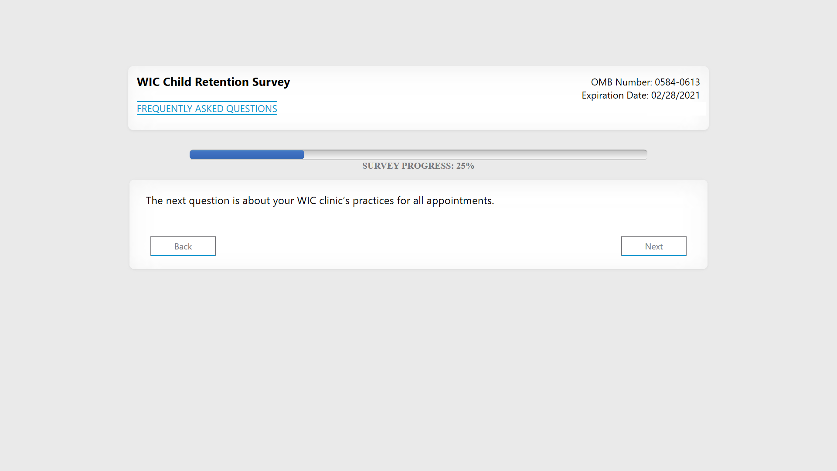Go to previous page with Back button

183,246
